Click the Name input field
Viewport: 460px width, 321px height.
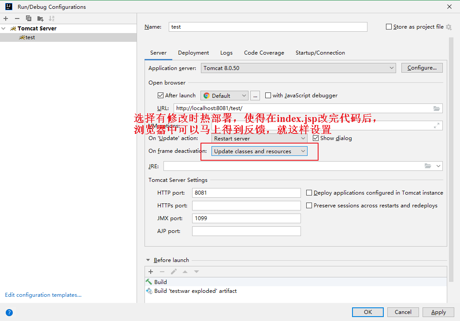[x=268, y=27]
